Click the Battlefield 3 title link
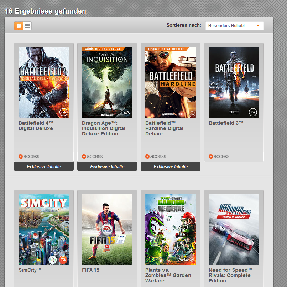The image size is (287, 287). point(226,123)
